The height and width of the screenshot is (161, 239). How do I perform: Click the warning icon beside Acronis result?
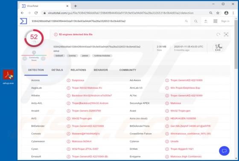(x=68, y=80)
